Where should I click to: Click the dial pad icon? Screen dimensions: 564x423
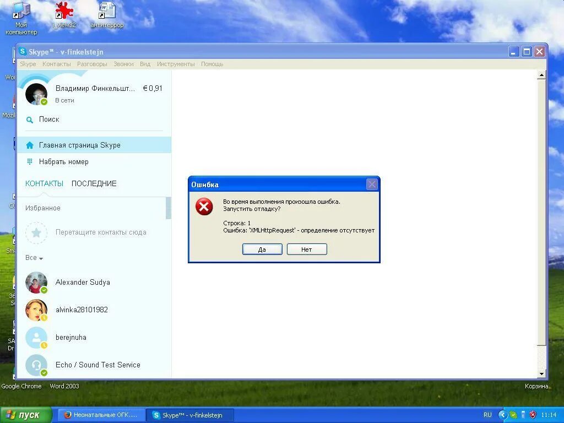click(30, 162)
